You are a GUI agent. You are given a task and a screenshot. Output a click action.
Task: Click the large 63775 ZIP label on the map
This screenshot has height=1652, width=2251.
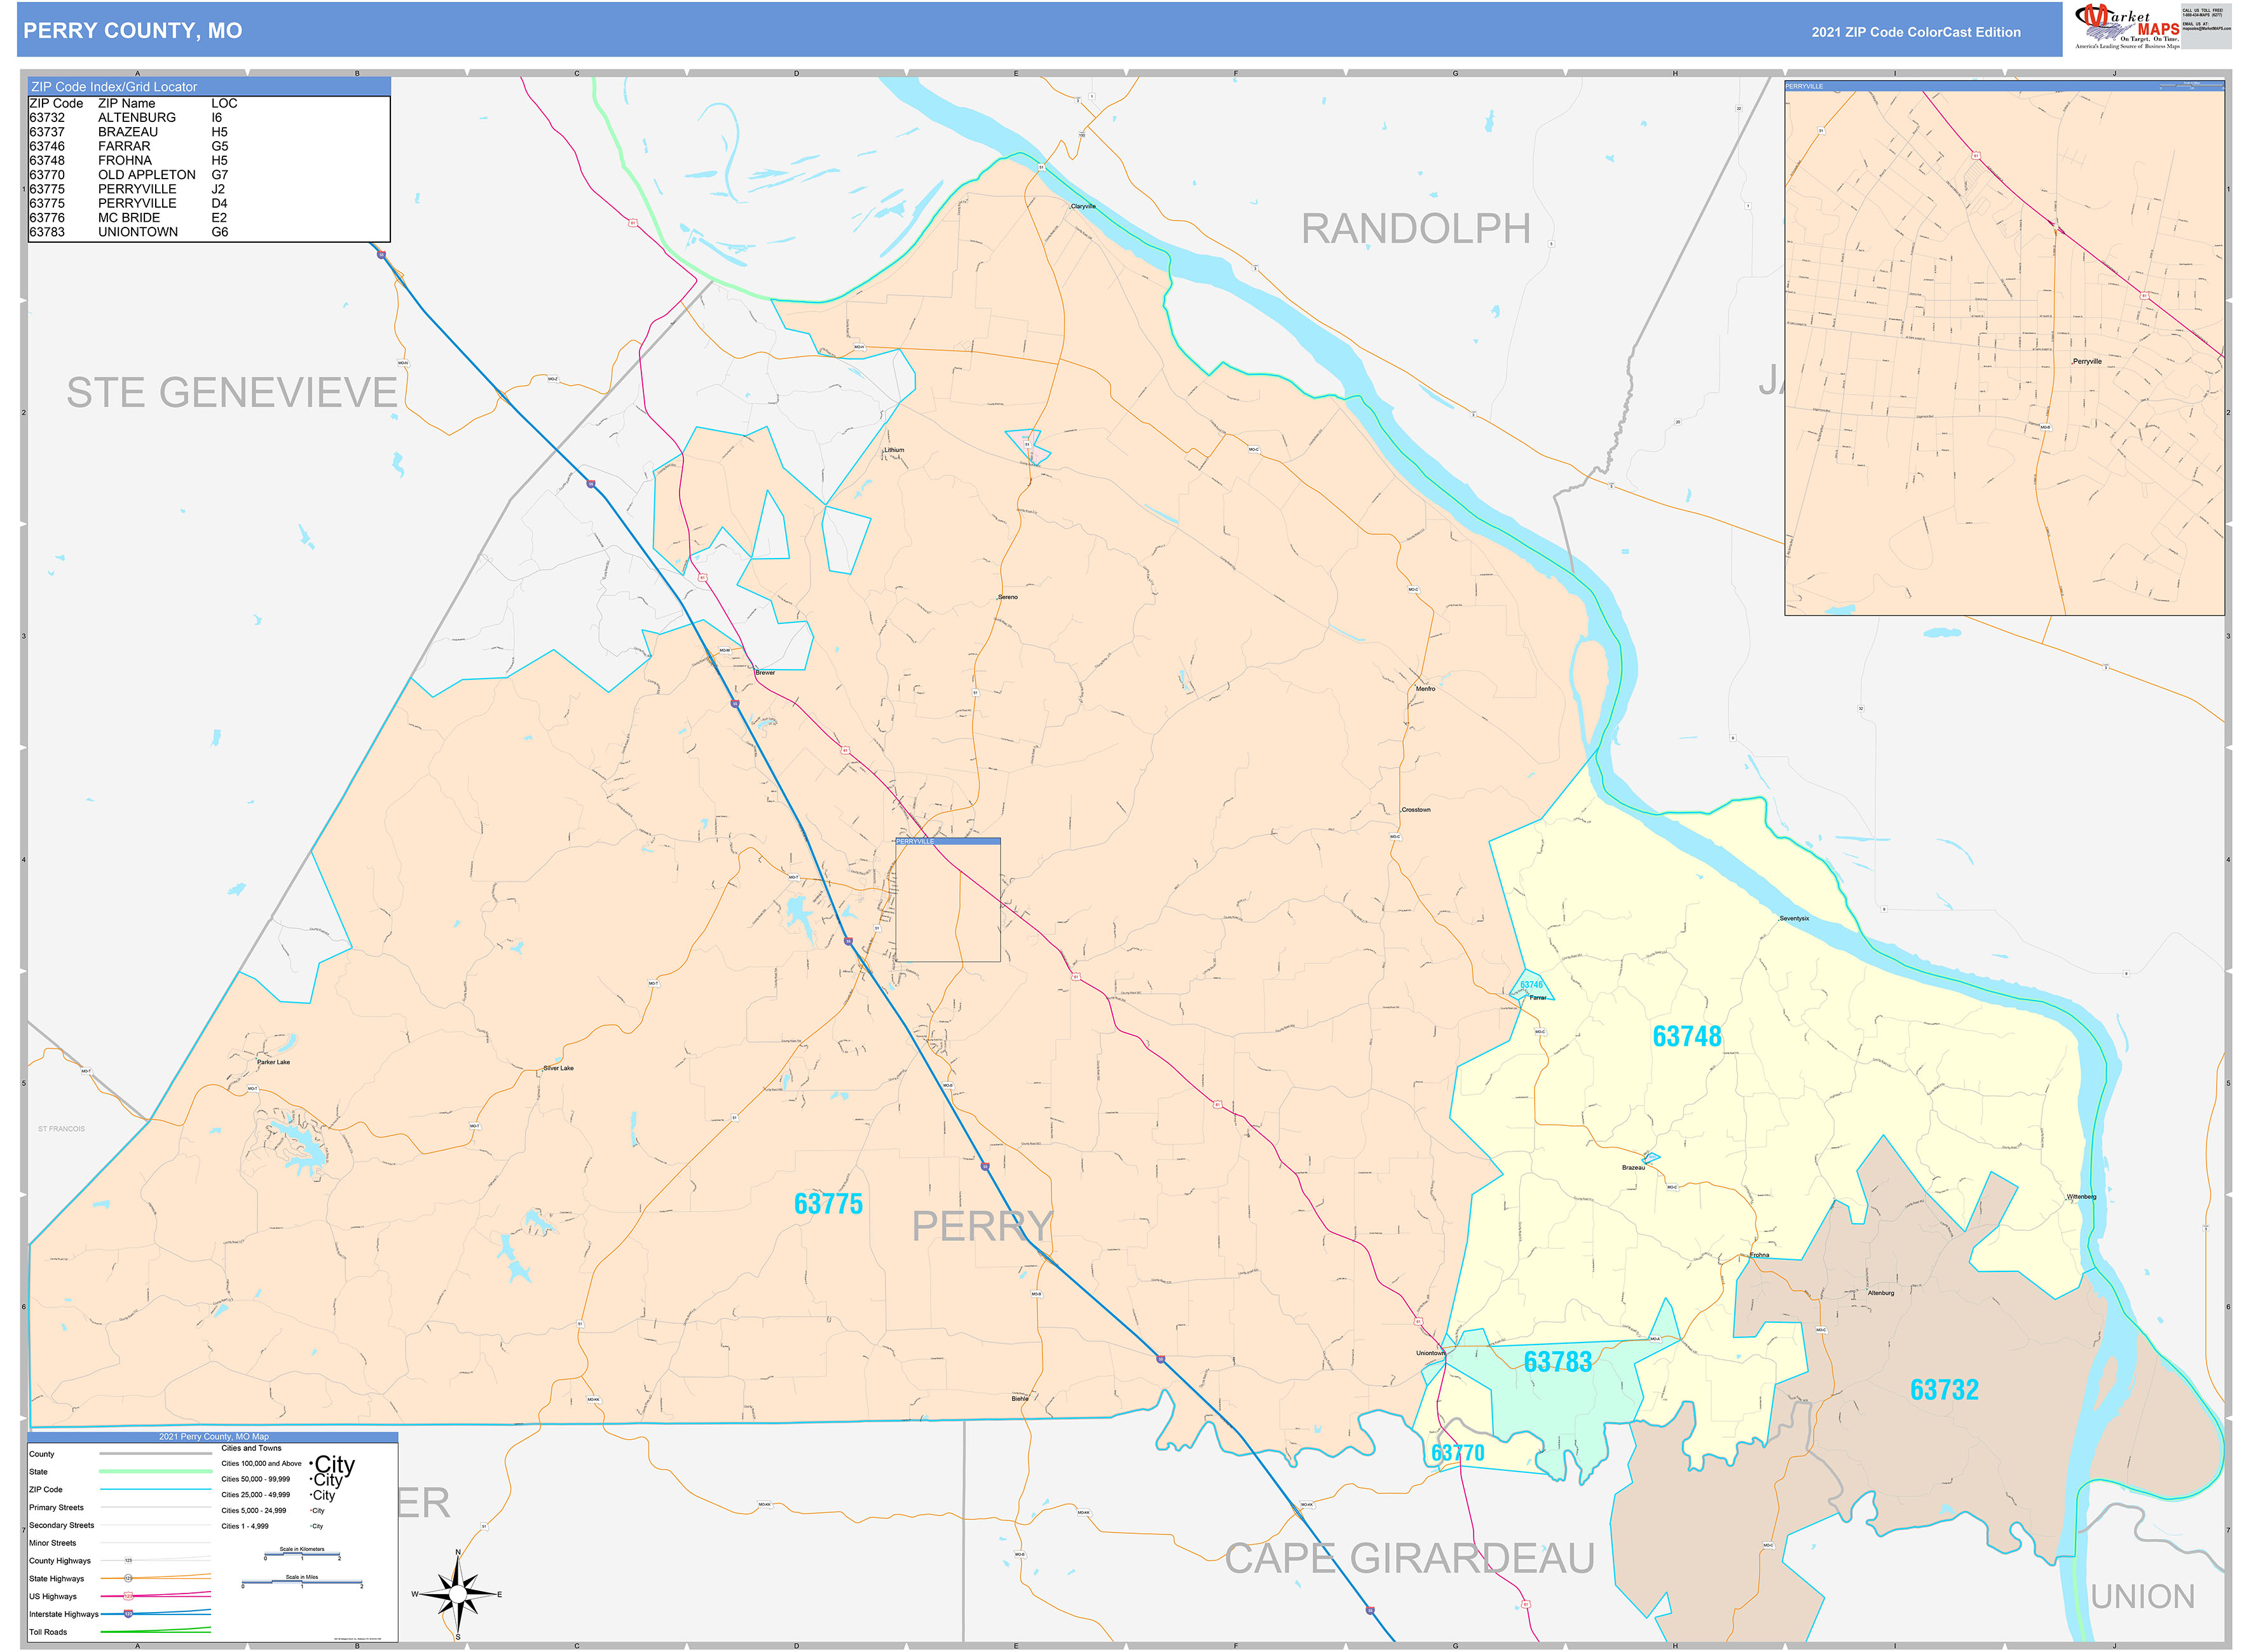(x=828, y=1203)
